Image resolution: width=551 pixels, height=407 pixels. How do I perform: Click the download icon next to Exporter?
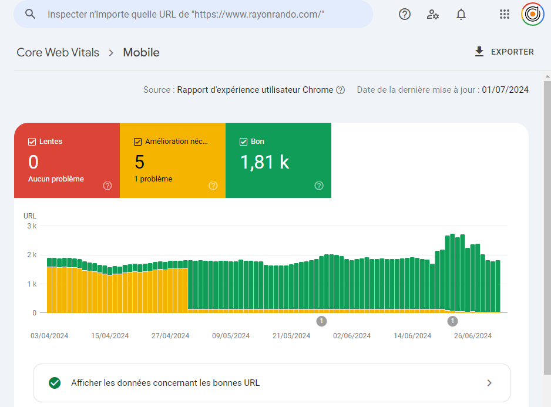pyautogui.click(x=479, y=52)
